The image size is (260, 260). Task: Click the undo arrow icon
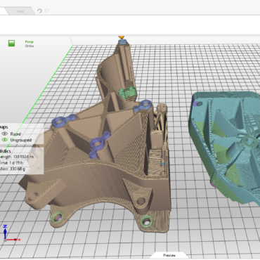pyautogui.click(x=39, y=11)
